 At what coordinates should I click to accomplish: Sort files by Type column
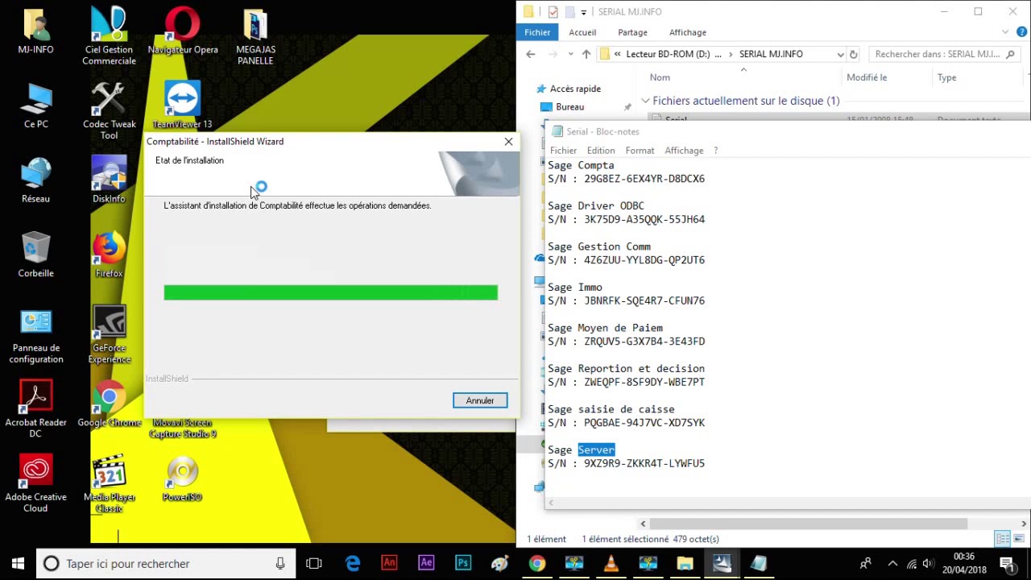pos(946,77)
